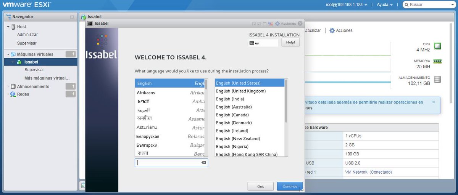458x195 pixels.
Task: Choose English (India) locale
Action: click(x=250, y=99)
